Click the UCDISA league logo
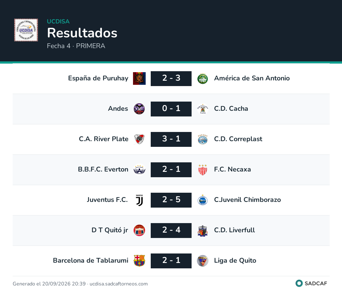The width and height of the screenshot is (342, 300). (x=26, y=30)
